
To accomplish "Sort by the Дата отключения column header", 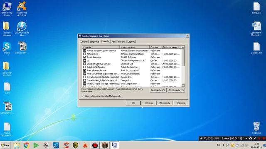I will (x=171, y=47).
